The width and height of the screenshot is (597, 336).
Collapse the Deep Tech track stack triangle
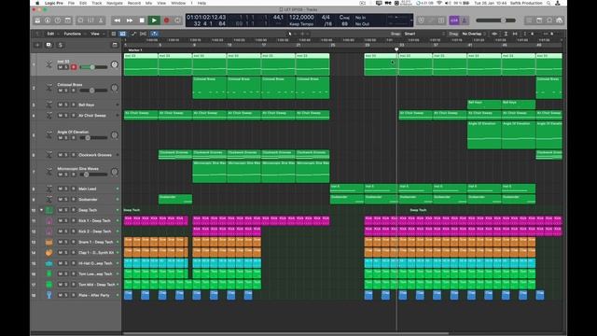coord(41,210)
